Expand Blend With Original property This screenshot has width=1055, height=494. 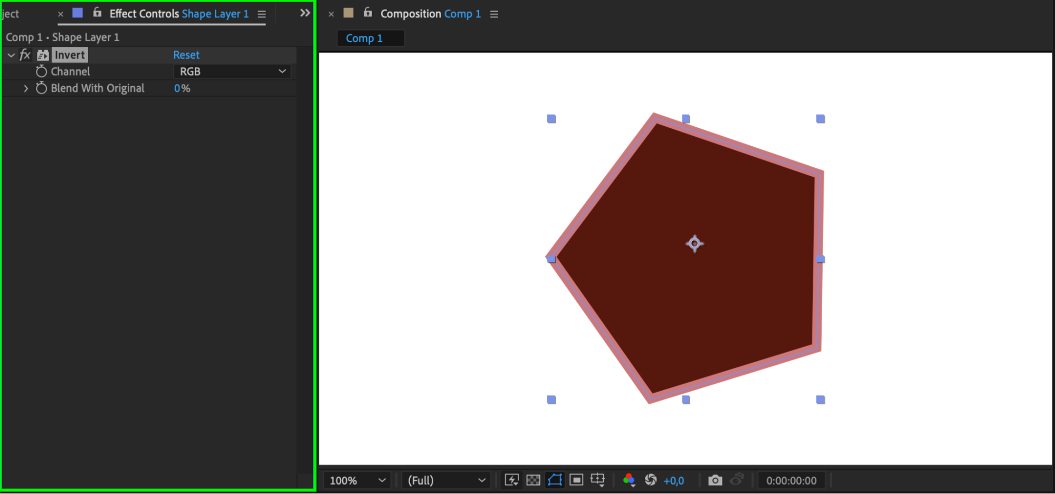click(x=26, y=89)
